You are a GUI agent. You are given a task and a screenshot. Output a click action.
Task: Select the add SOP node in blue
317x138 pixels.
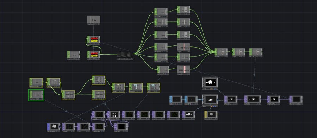176,100
